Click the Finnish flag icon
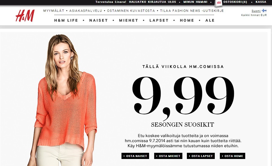 pos(264,11)
